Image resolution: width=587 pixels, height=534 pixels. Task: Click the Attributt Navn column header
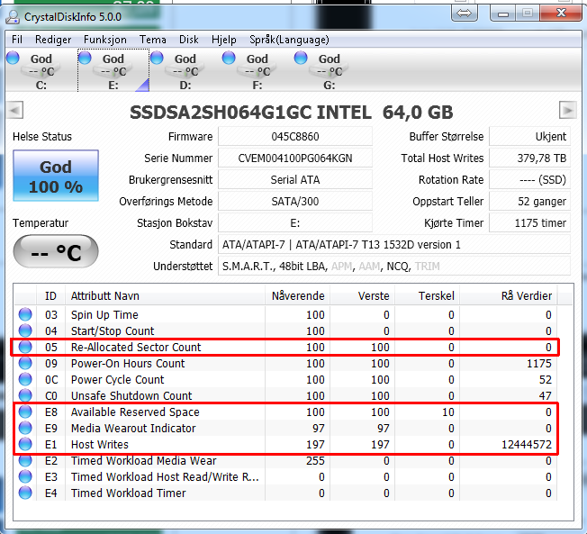pyautogui.click(x=165, y=296)
